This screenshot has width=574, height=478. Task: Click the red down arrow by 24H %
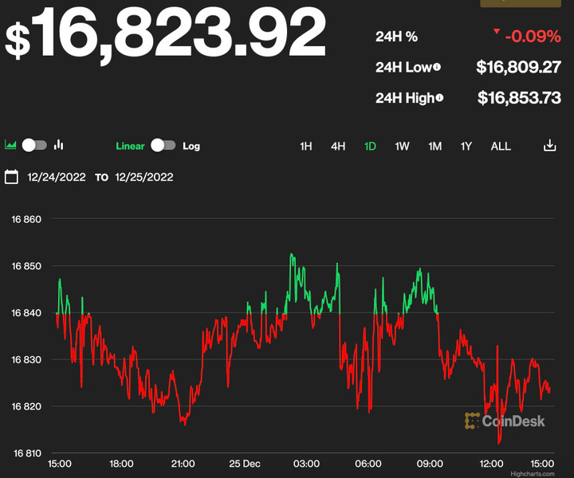pyautogui.click(x=497, y=33)
